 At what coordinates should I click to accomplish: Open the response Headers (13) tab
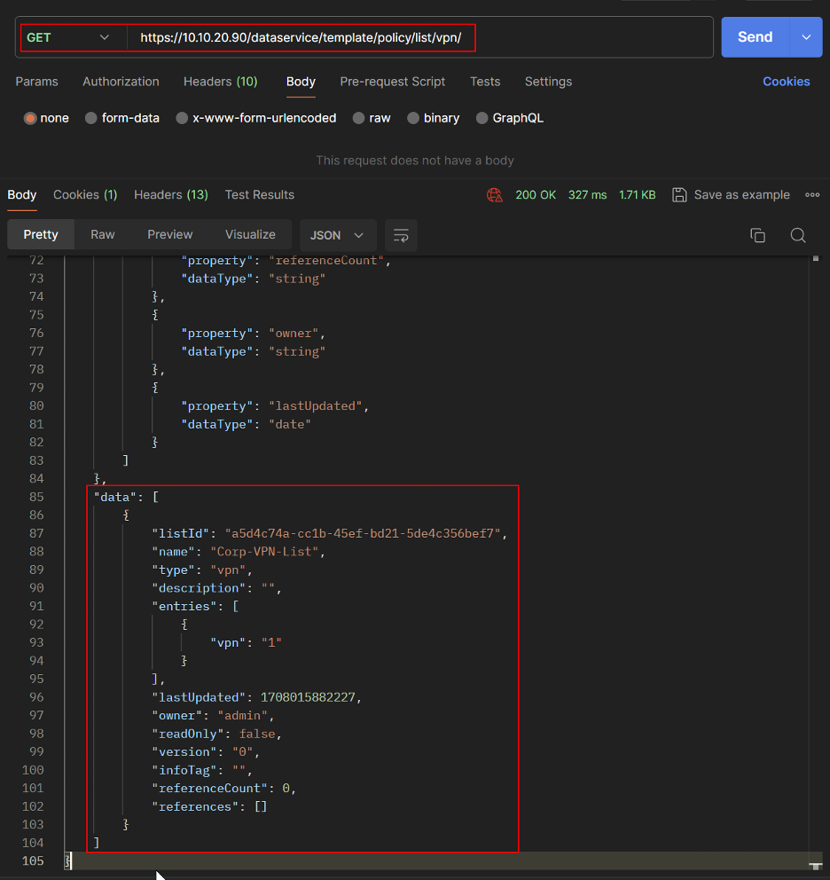[170, 194]
